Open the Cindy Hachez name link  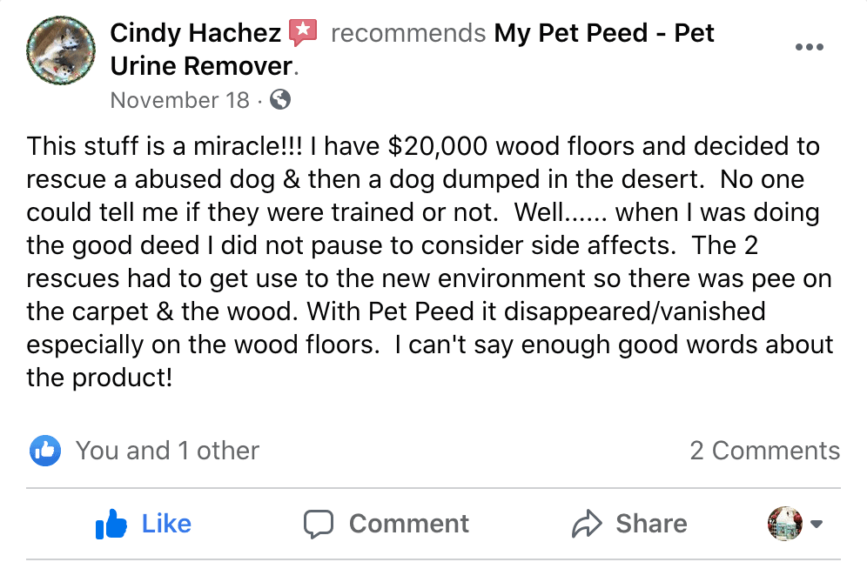tap(195, 33)
